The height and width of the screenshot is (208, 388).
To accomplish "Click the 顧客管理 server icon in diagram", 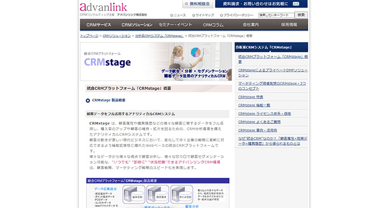I will [x=134, y=195].
